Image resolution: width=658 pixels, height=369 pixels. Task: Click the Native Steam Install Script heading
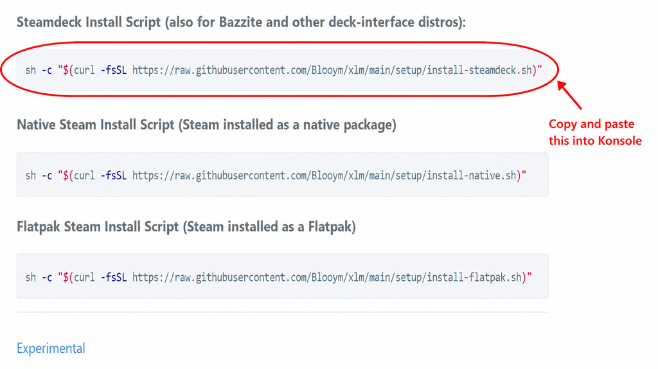pyautogui.click(x=206, y=125)
